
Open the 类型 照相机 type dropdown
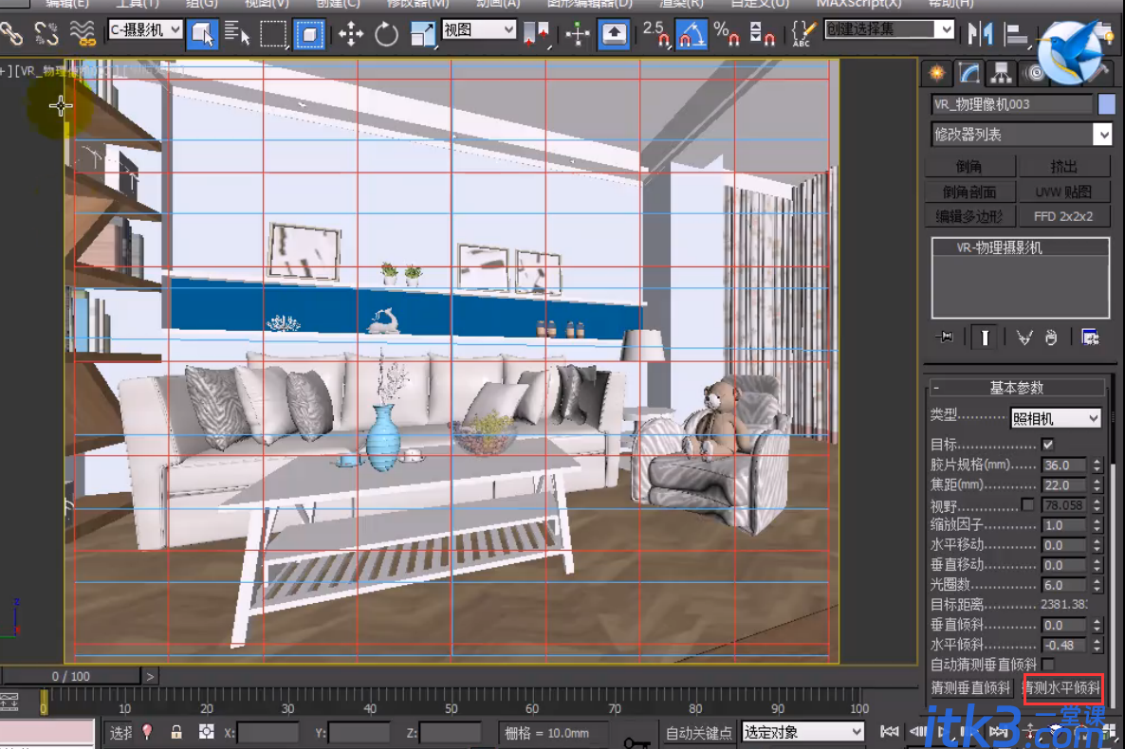point(1055,417)
